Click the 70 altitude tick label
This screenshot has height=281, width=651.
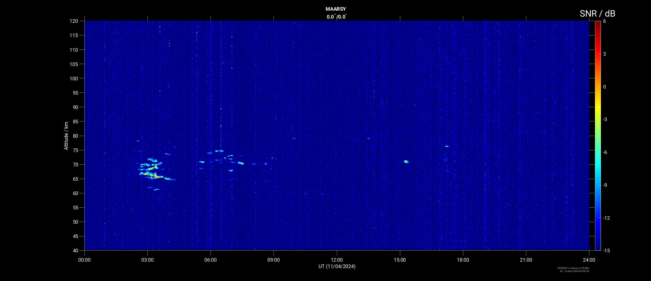coord(75,164)
